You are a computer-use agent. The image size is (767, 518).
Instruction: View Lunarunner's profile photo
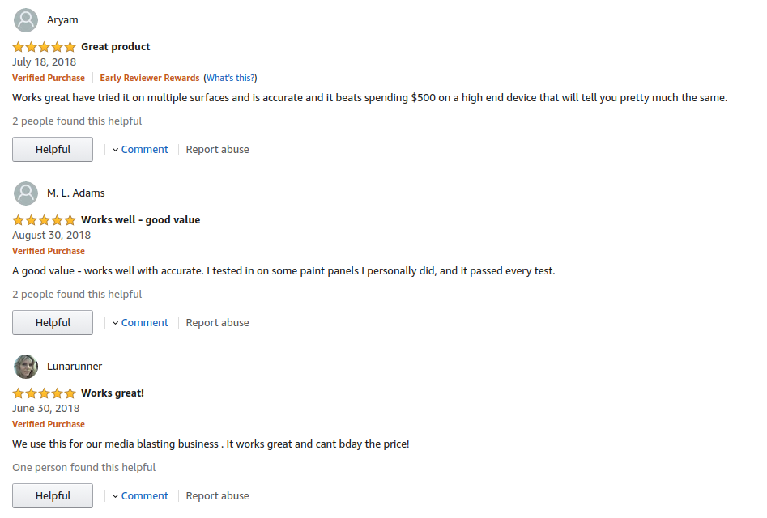click(x=26, y=367)
